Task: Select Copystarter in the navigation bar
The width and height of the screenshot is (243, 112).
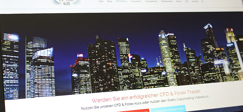Action: pyautogui.click(x=136, y=1)
